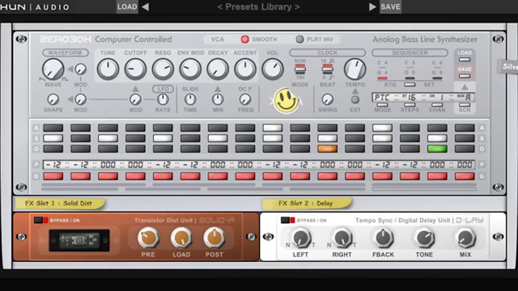Viewport: 518px width, 291px height.
Task: Toggle the red Gate button for step 16
Action: (465, 176)
